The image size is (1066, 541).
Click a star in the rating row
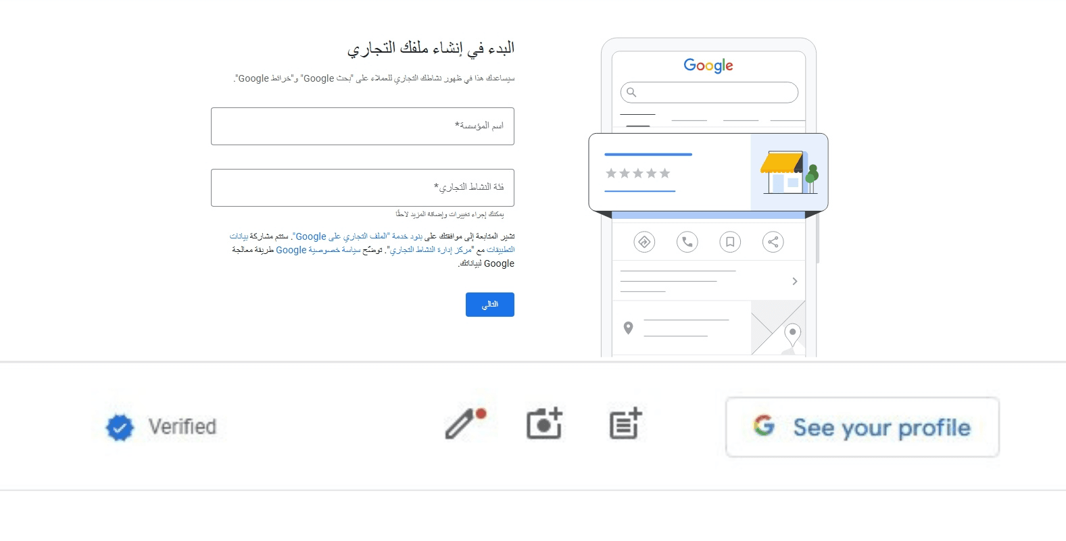[x=637, y=173]
